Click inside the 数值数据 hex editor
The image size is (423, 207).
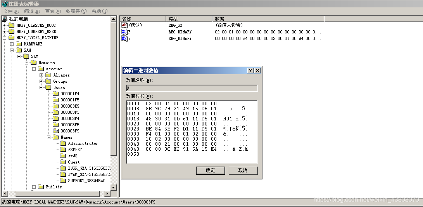pos(192,132)
